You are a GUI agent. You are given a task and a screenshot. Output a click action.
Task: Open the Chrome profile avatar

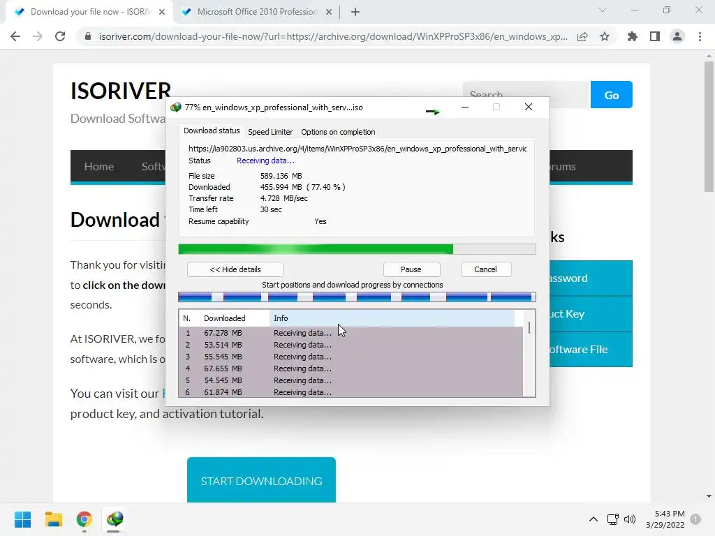(677, 36)
